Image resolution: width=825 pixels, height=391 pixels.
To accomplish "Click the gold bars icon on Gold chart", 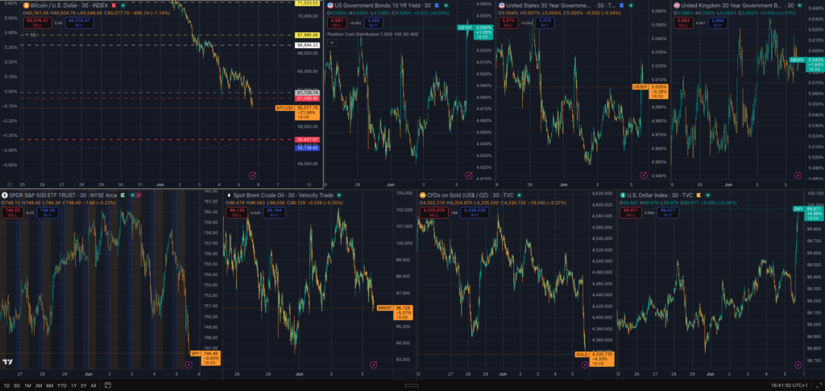I will [422, 195].
